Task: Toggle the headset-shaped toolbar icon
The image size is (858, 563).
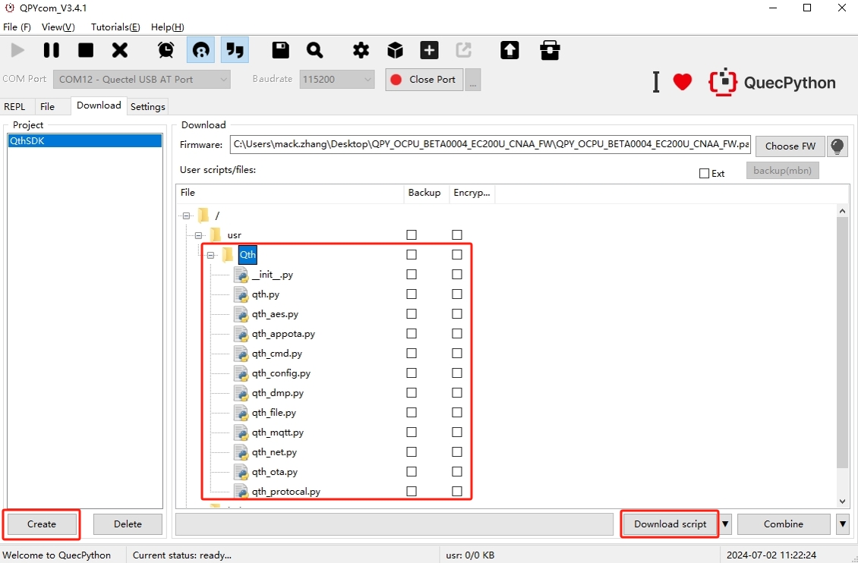Action: point(200,50)
